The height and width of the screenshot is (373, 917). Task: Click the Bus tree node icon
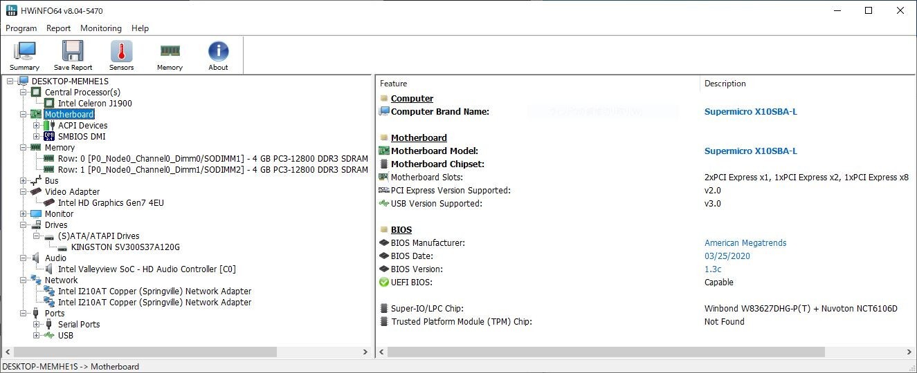point(37,180)
